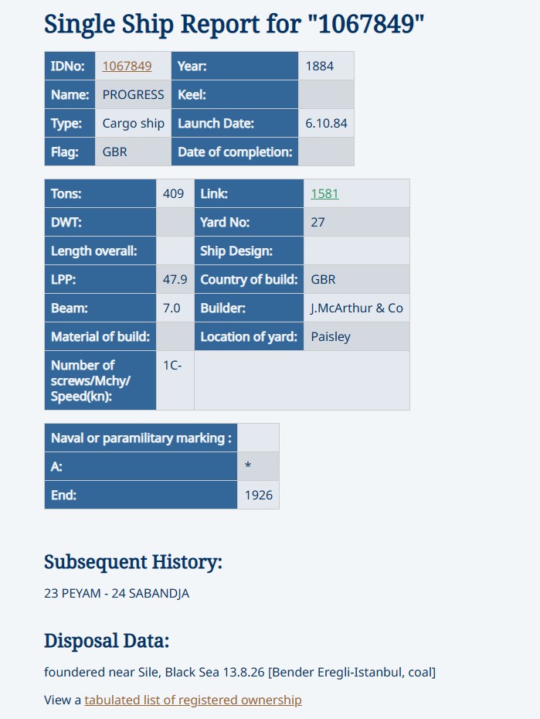Click the Disposal Data heading
The height and width of the screenshot is (719, 540).
pos(107,641)
